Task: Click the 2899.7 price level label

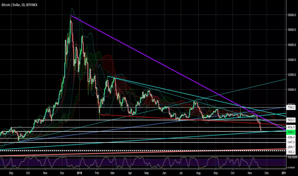Action: [x=291, y=147]
